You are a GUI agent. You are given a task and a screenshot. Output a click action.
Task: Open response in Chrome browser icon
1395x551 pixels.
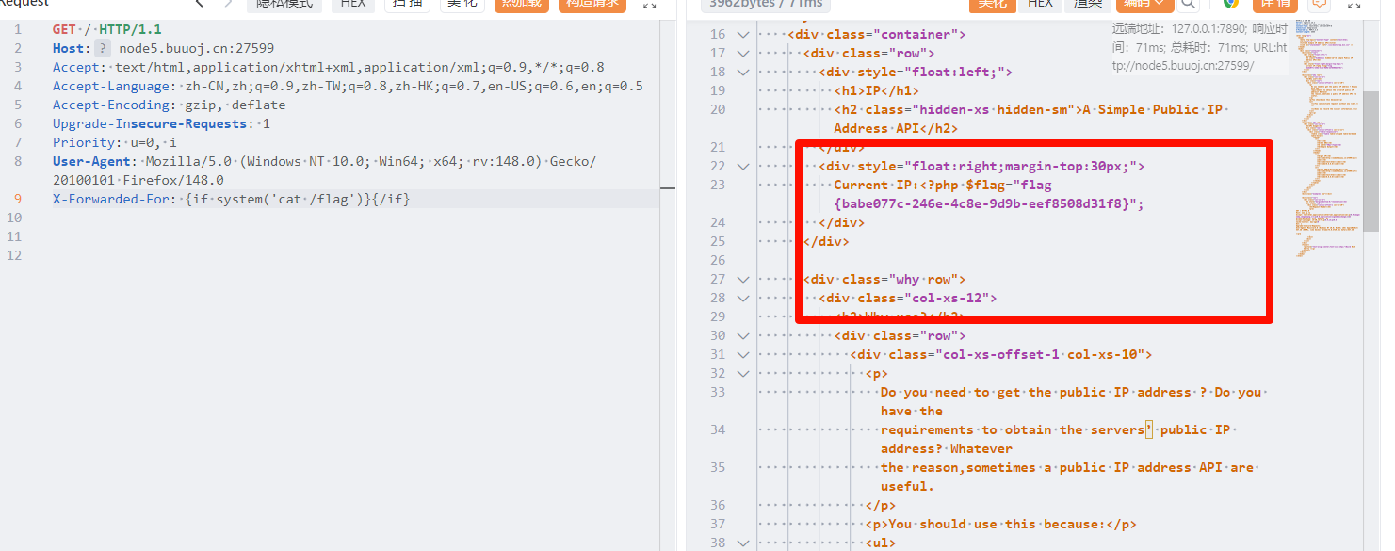pyautogui.click(x=1230, y=4)
